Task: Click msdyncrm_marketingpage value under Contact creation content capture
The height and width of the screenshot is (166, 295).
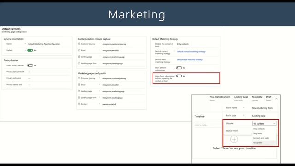Action: pos(114,57)
